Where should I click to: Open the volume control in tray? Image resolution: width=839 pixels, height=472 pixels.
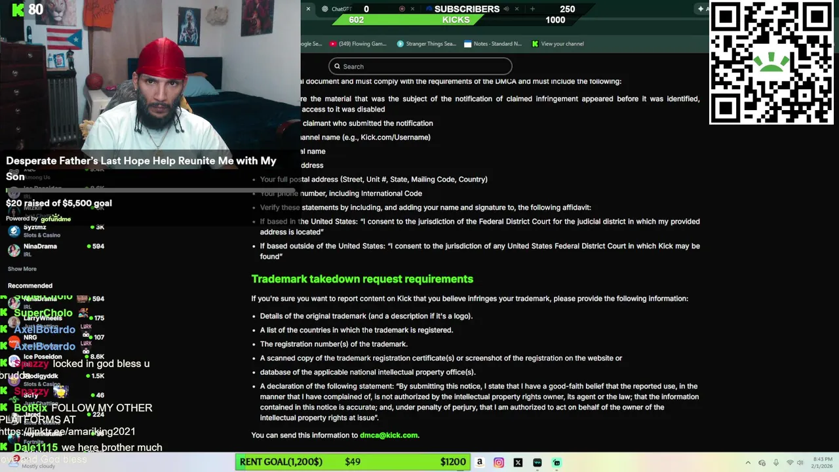coord(800,463)
